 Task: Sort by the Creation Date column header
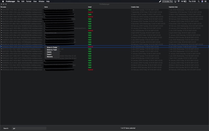[x=135, y=7]
